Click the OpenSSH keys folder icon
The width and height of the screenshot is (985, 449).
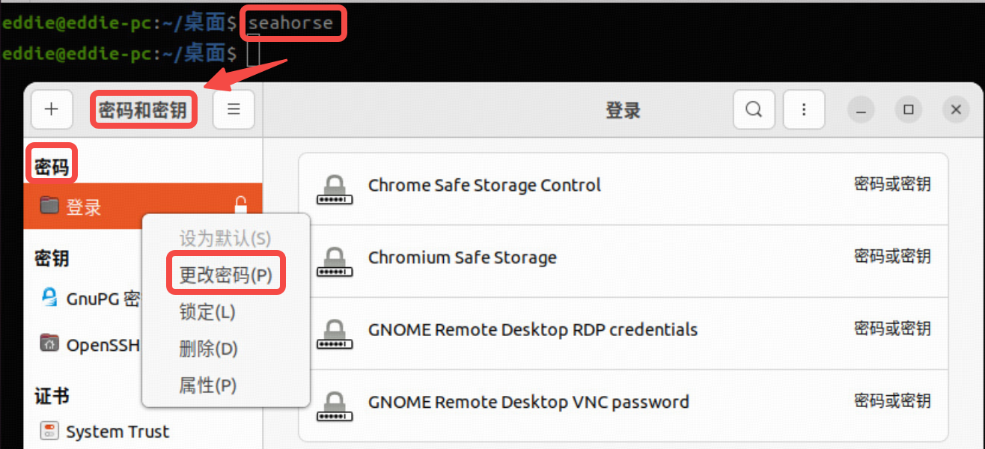[x=49, y=343]
